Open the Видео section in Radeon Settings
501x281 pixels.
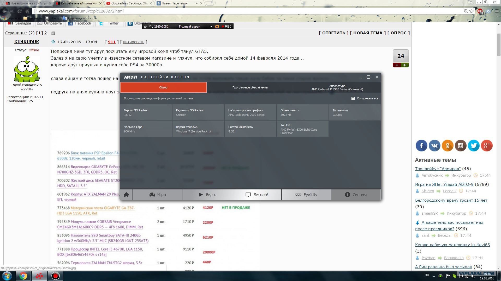(207, 195)
